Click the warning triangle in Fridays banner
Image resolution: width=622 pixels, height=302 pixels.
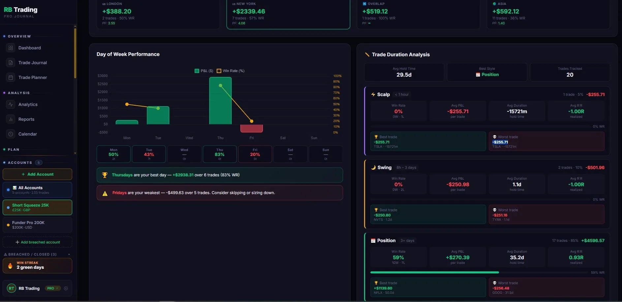(105, 193)
